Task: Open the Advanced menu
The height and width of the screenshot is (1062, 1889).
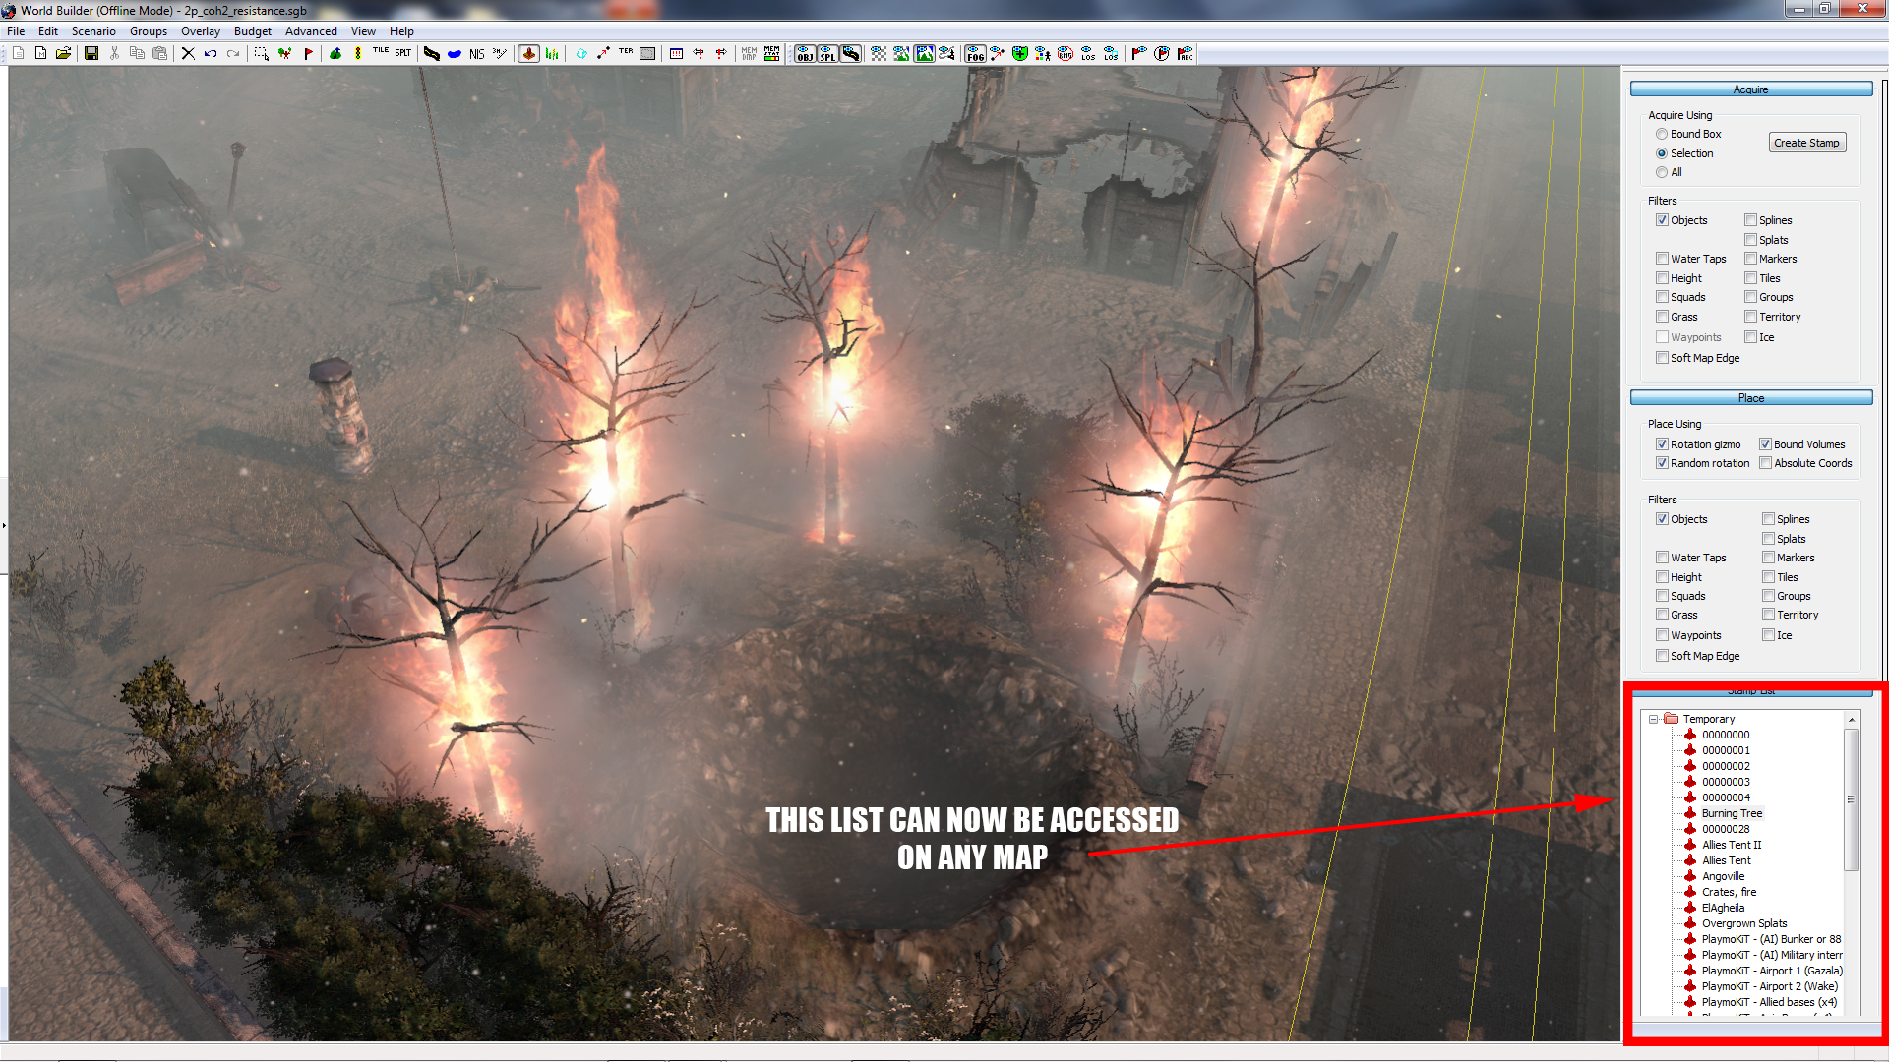Action: coord(311,31)
